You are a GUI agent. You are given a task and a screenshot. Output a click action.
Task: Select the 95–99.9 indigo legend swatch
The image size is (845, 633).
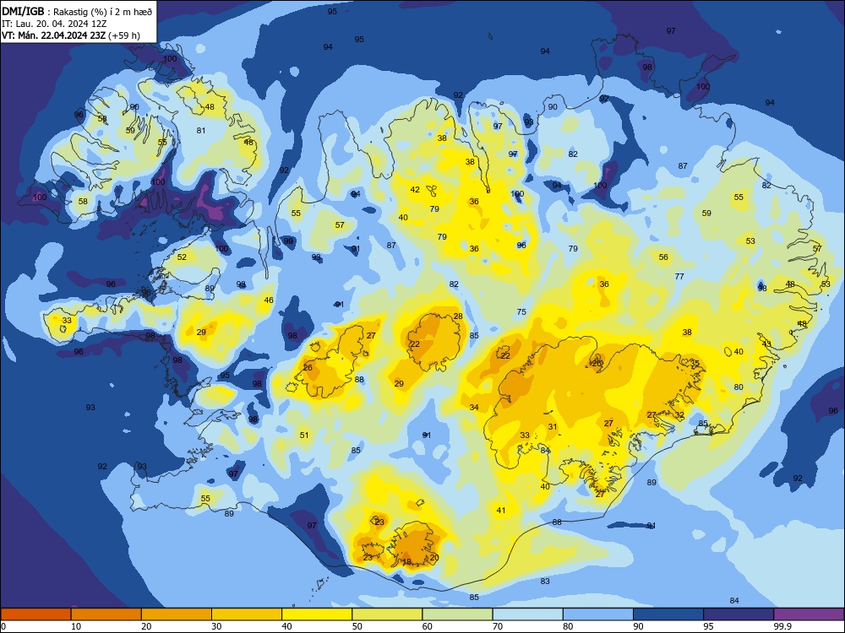point(739,614)
